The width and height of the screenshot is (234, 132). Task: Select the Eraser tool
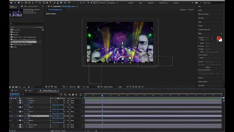click(x=61, y=3)
